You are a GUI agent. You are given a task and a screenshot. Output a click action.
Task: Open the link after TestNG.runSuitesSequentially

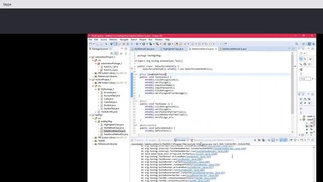click(x=205, y=178)
